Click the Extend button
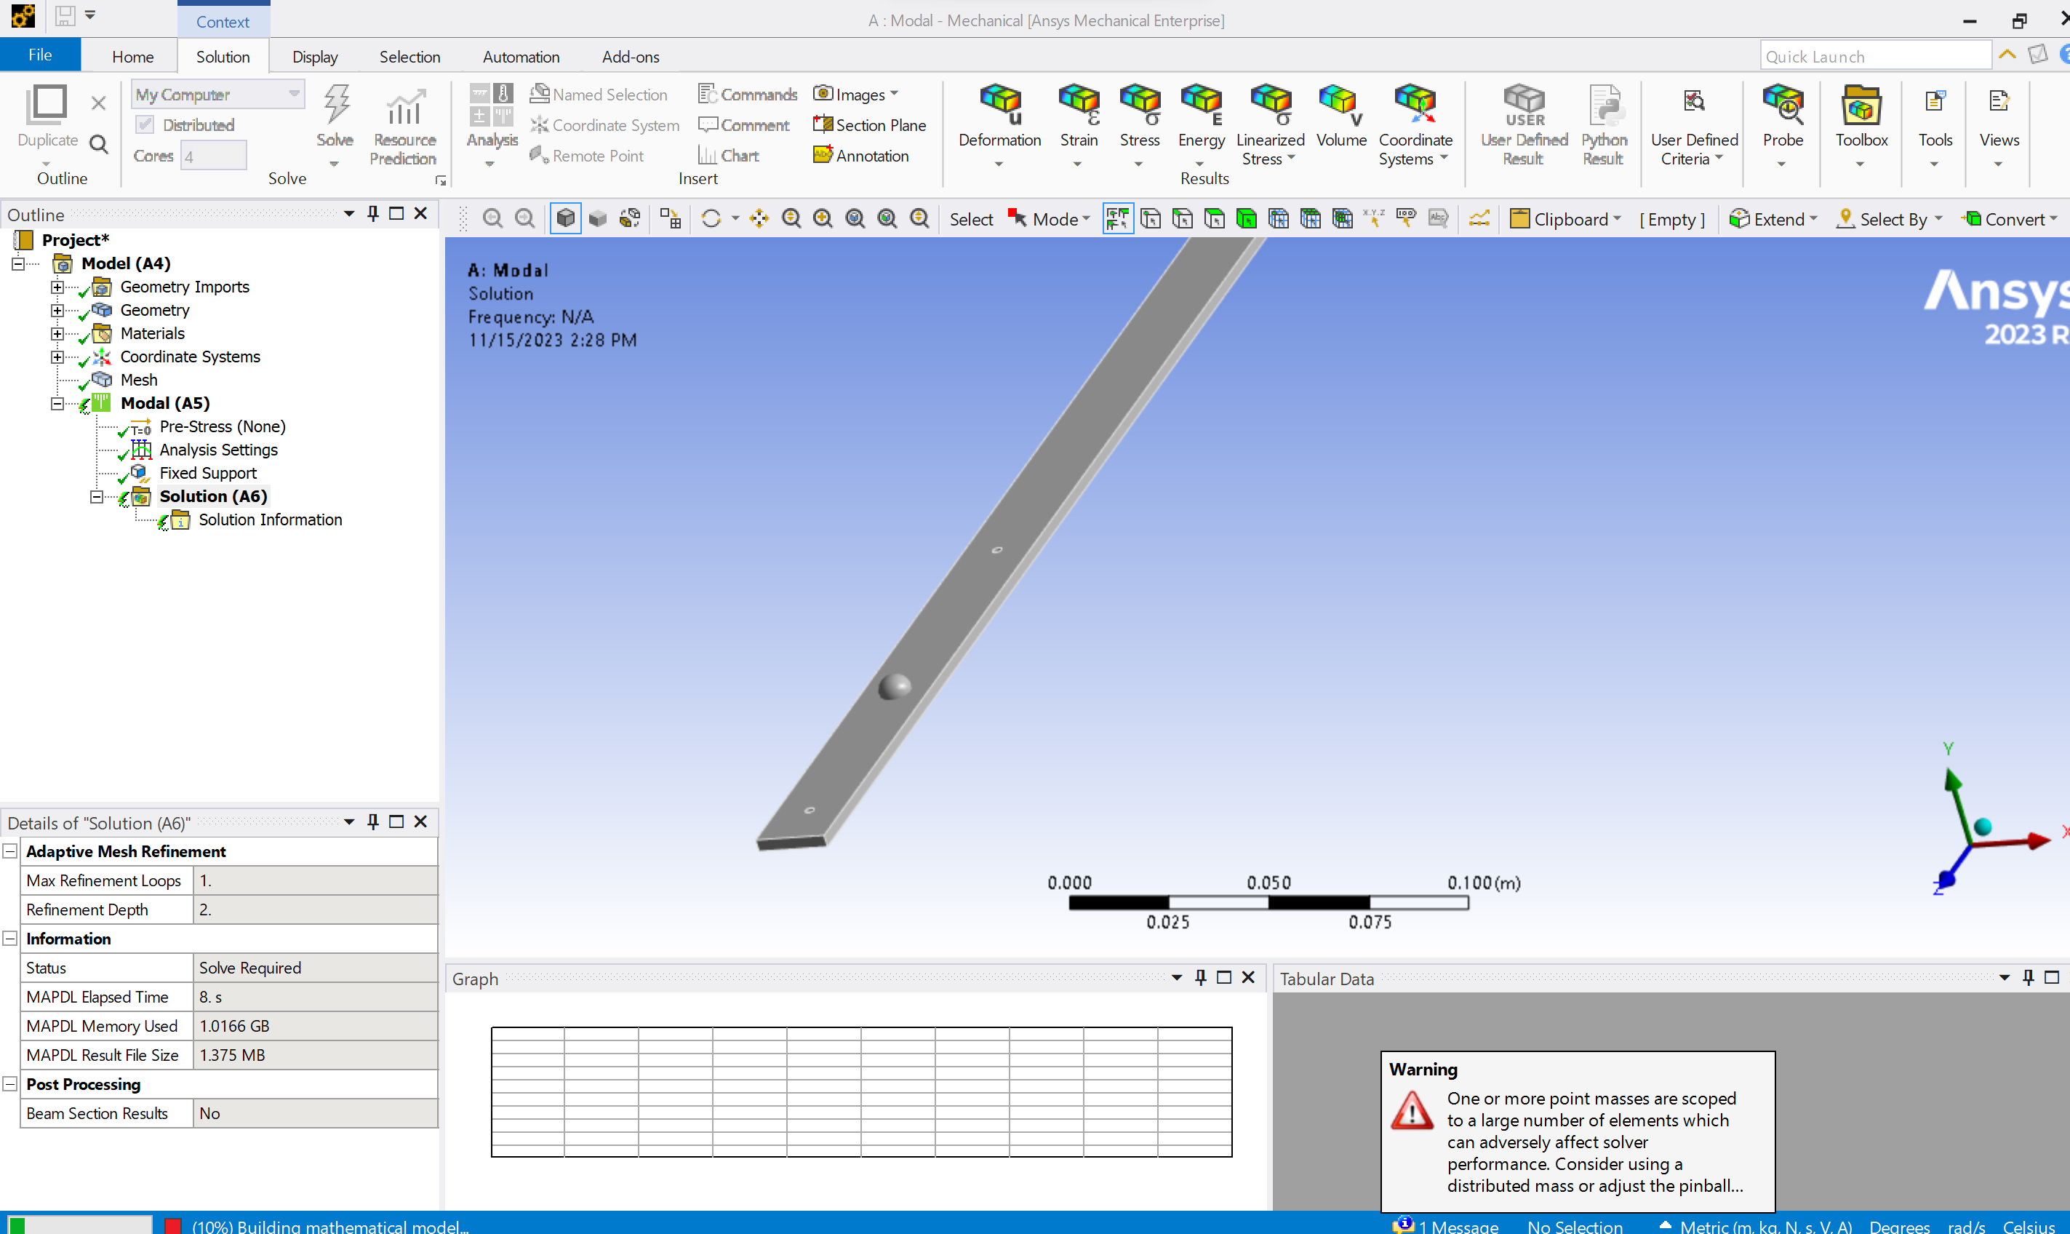The width and height of the screenshot is (2070, 1234). point(1773,219)
